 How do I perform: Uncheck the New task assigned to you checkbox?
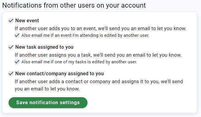click(x=11, y=47)
